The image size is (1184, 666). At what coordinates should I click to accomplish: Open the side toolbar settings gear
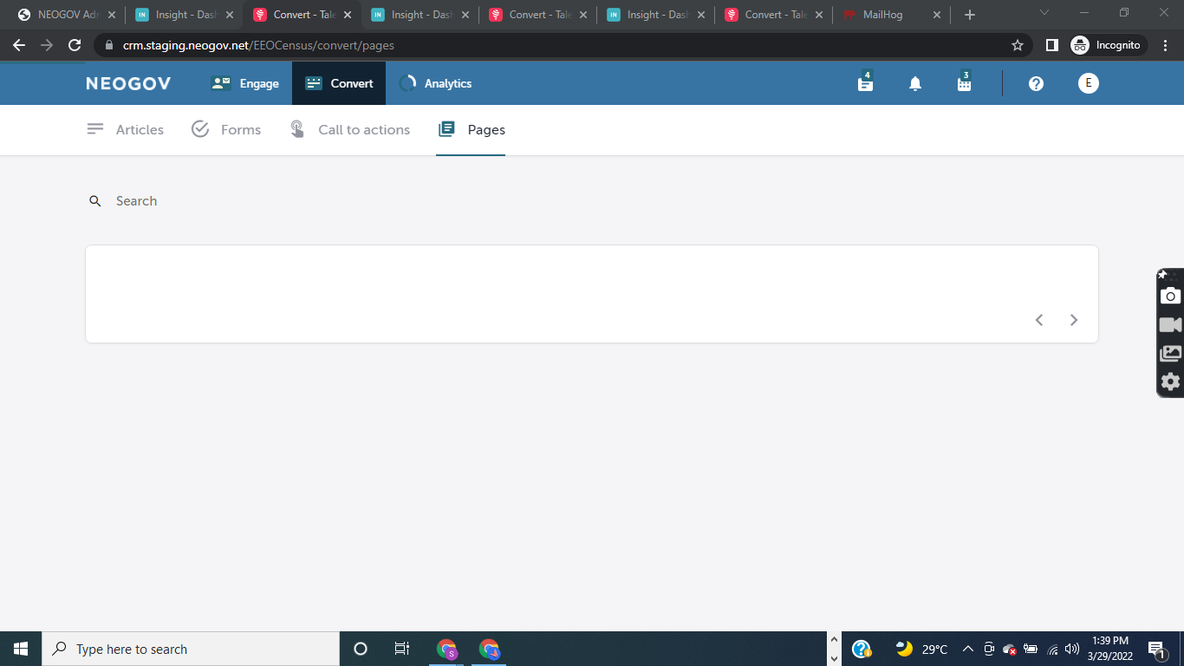tap(1169, 382)
